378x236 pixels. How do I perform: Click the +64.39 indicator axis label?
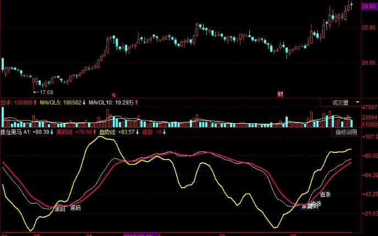tap(370, 175)
